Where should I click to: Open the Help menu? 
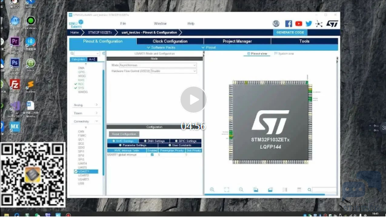click(x=191, y=23)
